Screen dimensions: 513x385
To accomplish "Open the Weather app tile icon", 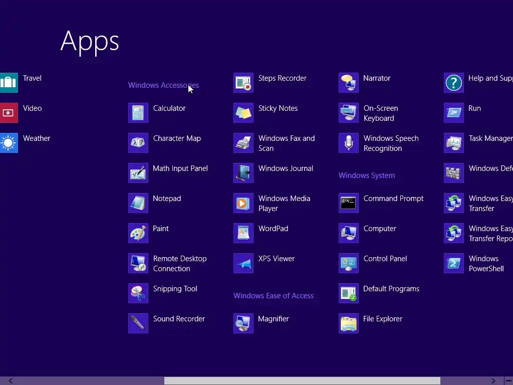I will (x=9, y=143).
